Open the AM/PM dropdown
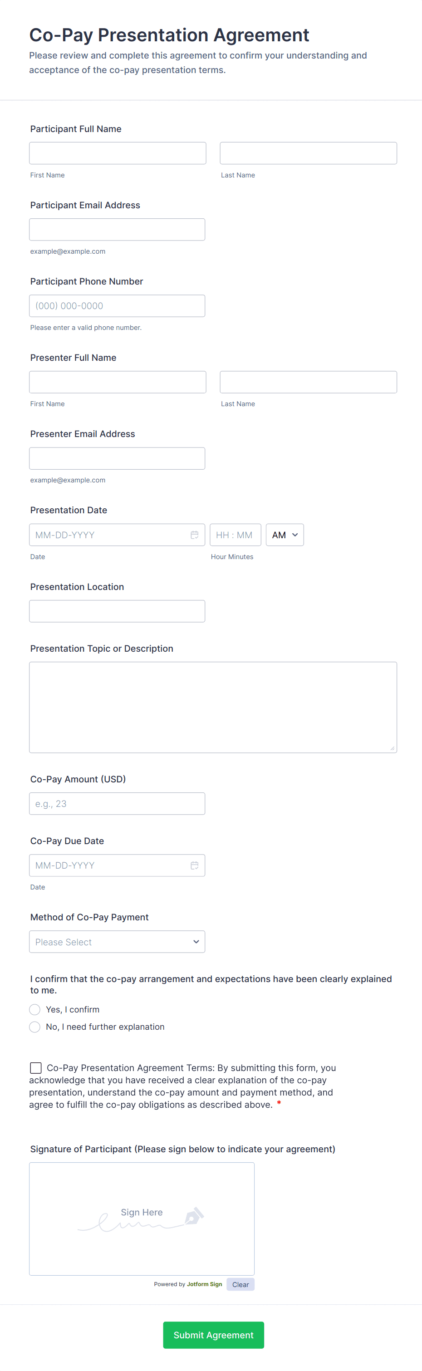The height and width of the screenshot is (1371, 422). coord(285,535)
